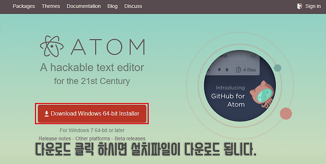326x164 pixels.
Task: Open the Themes page
Action: point(51,6)
